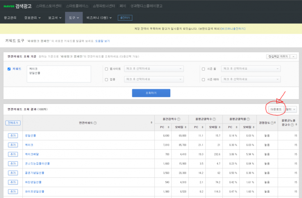This screenshot has height=198, width=302.
Task: Click 입력값 지우기 reset button
Action: [x=278, y=57]
